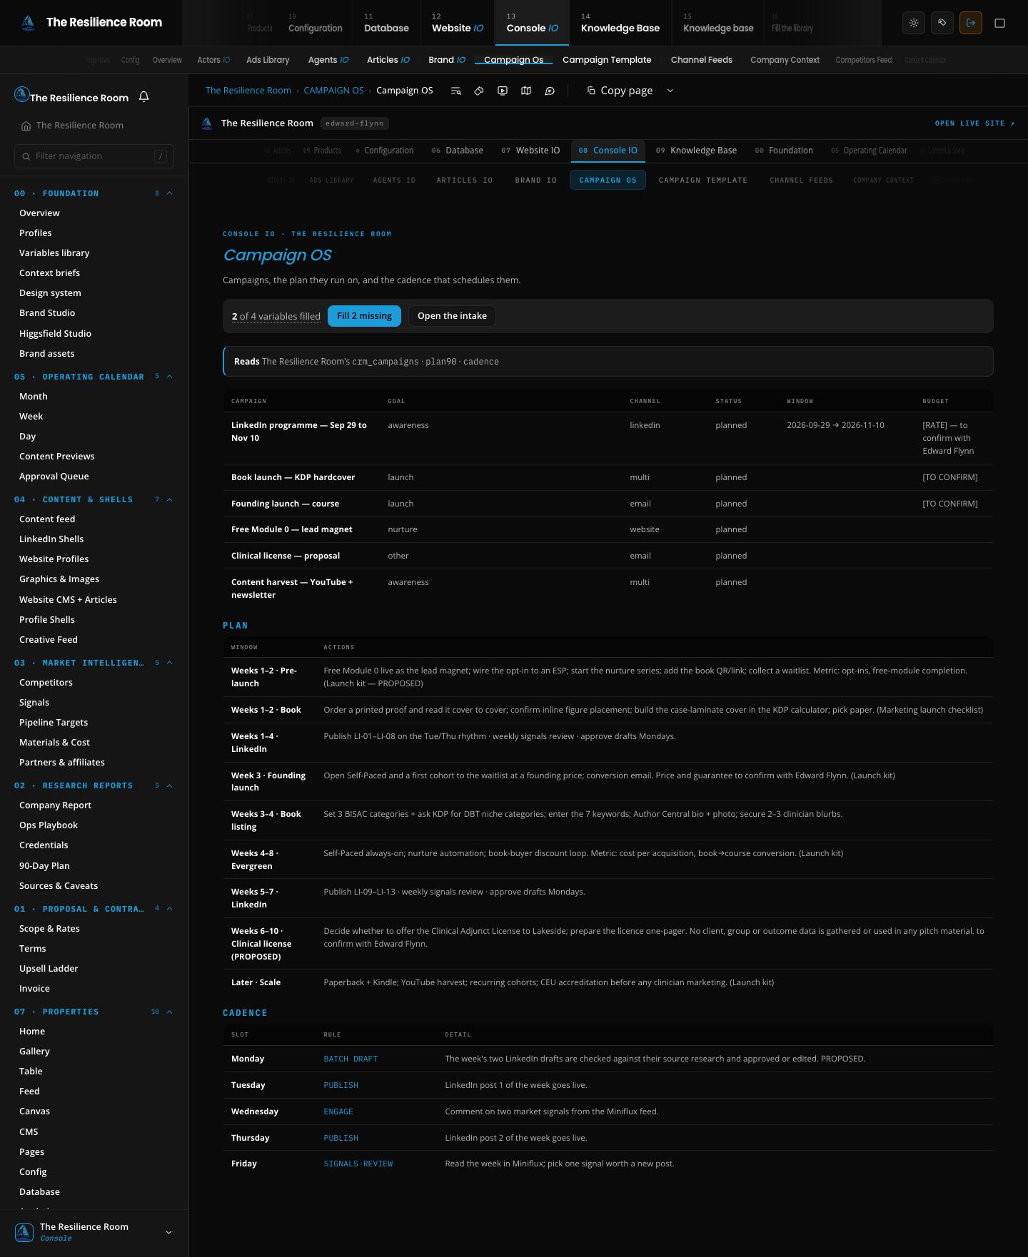Click the CAMPAIGN OS breadcrumb link

coord(333,91)
